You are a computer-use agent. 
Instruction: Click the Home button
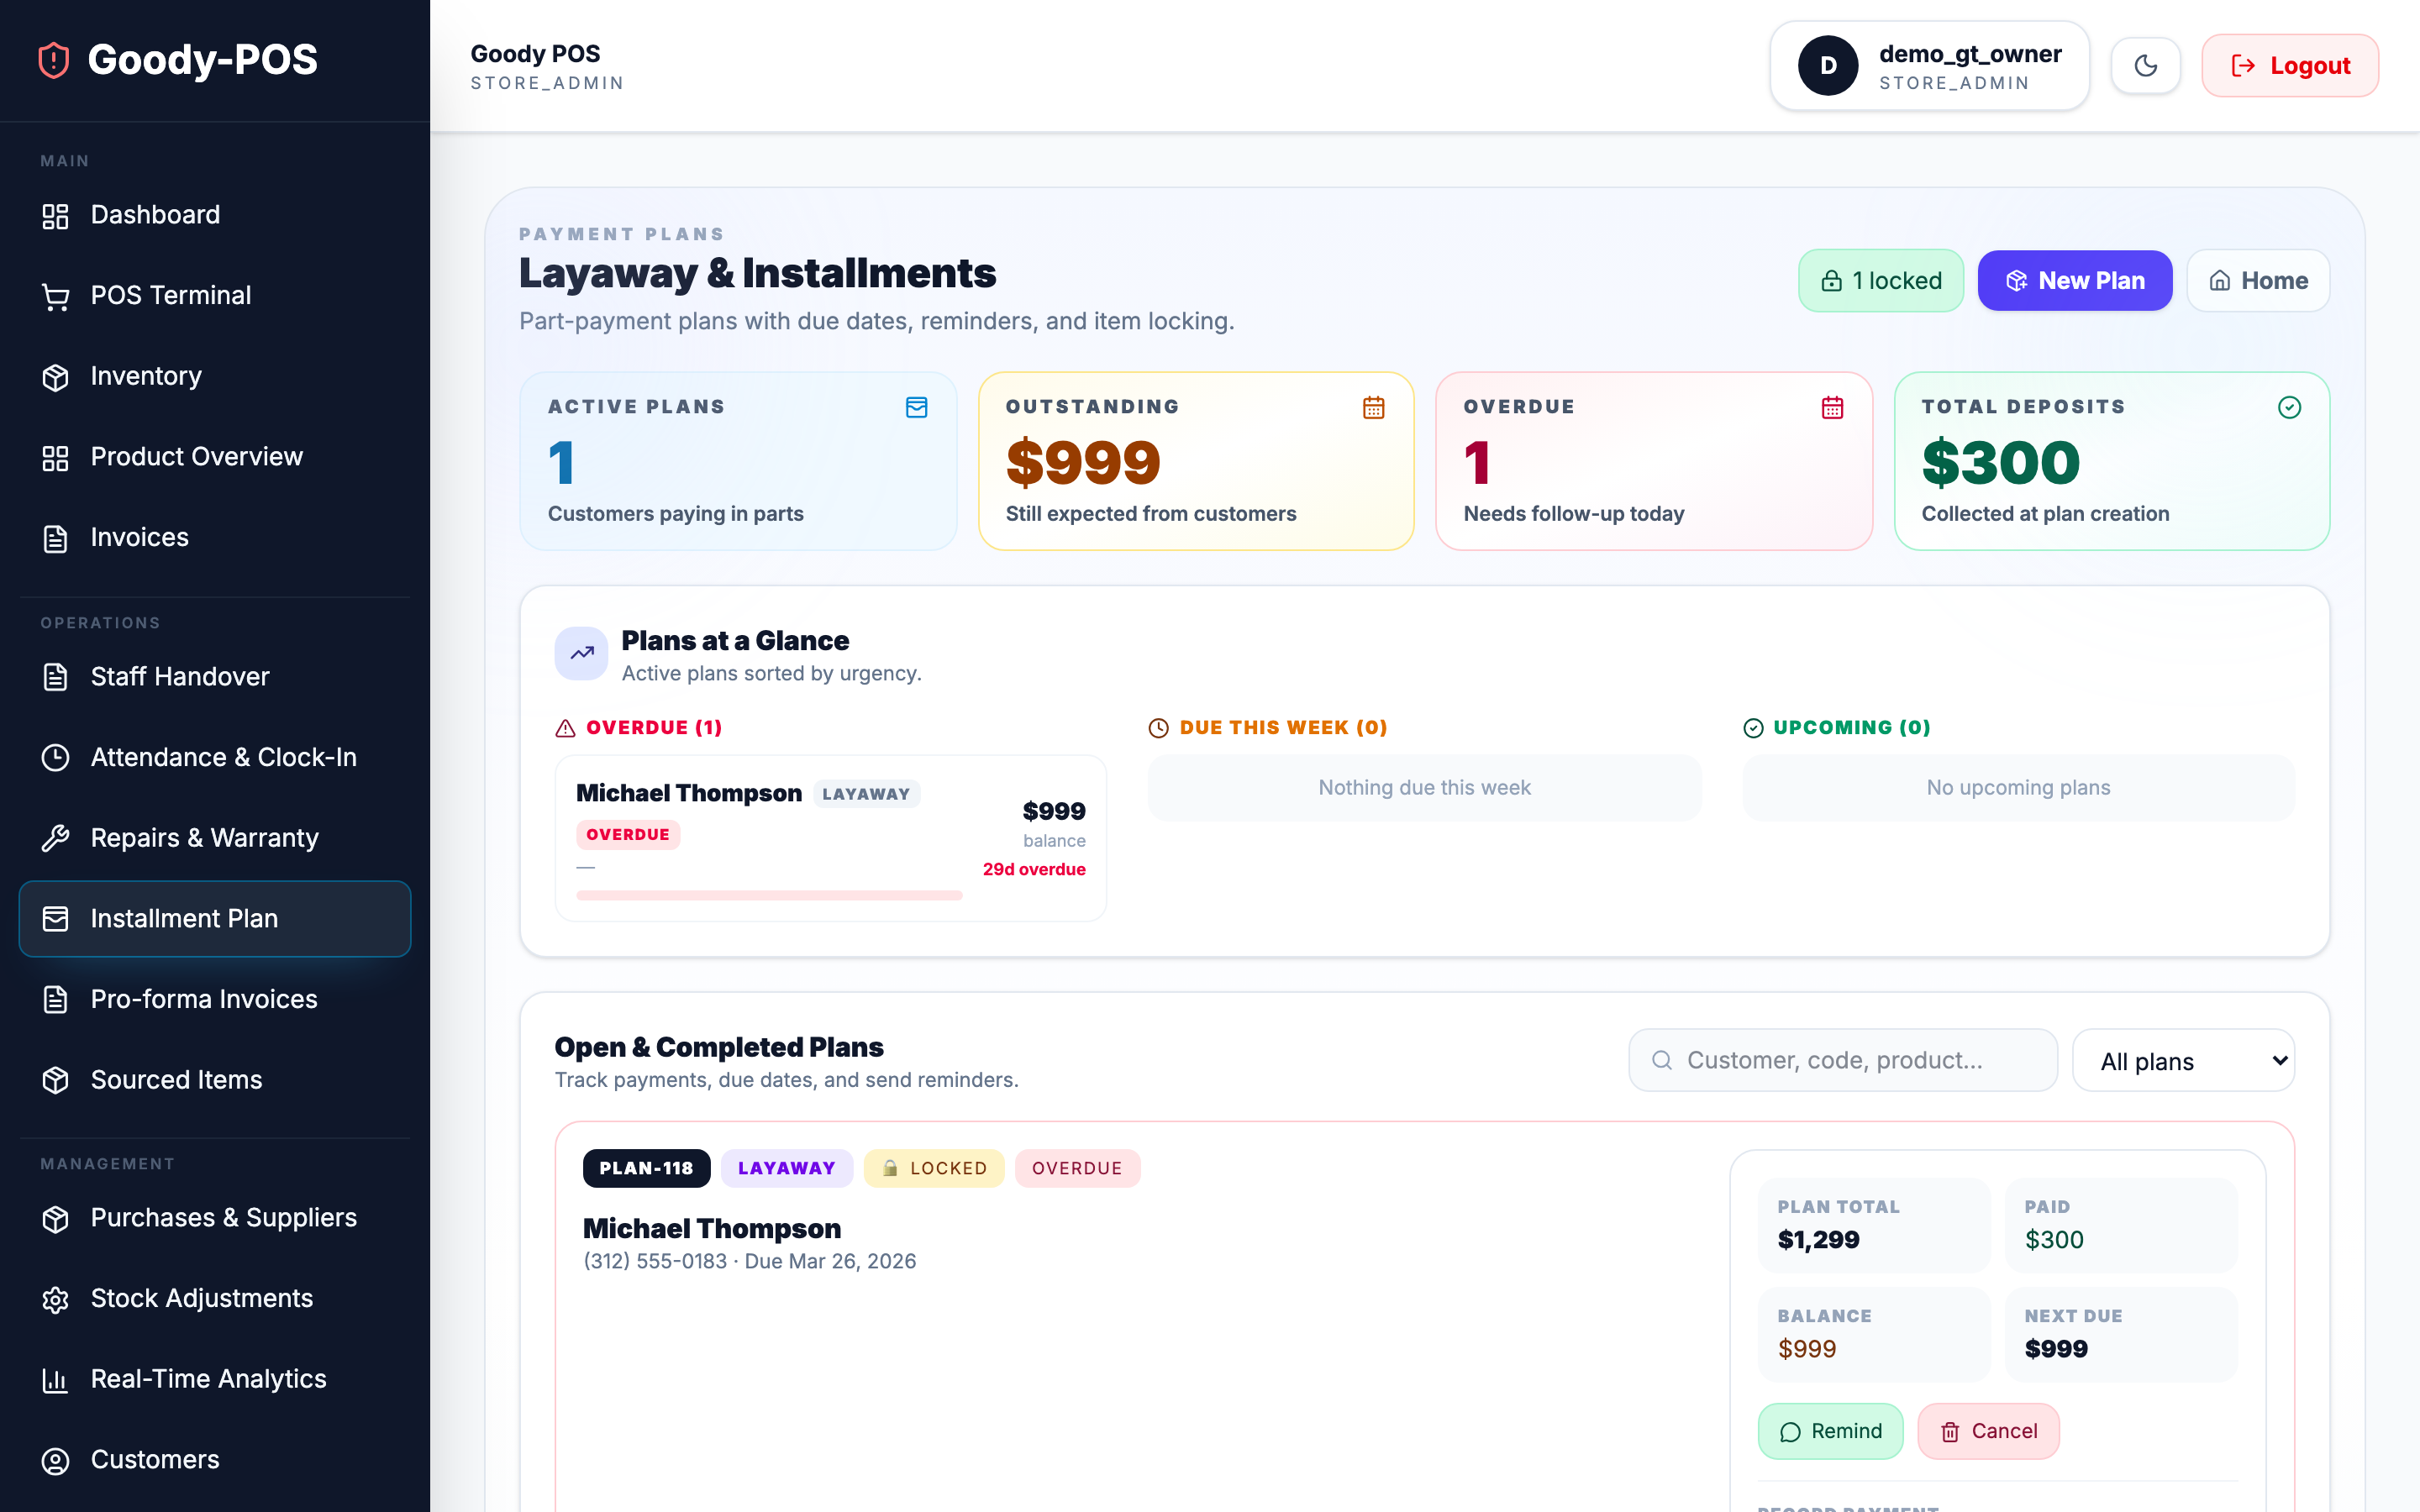click(2257, 281)
